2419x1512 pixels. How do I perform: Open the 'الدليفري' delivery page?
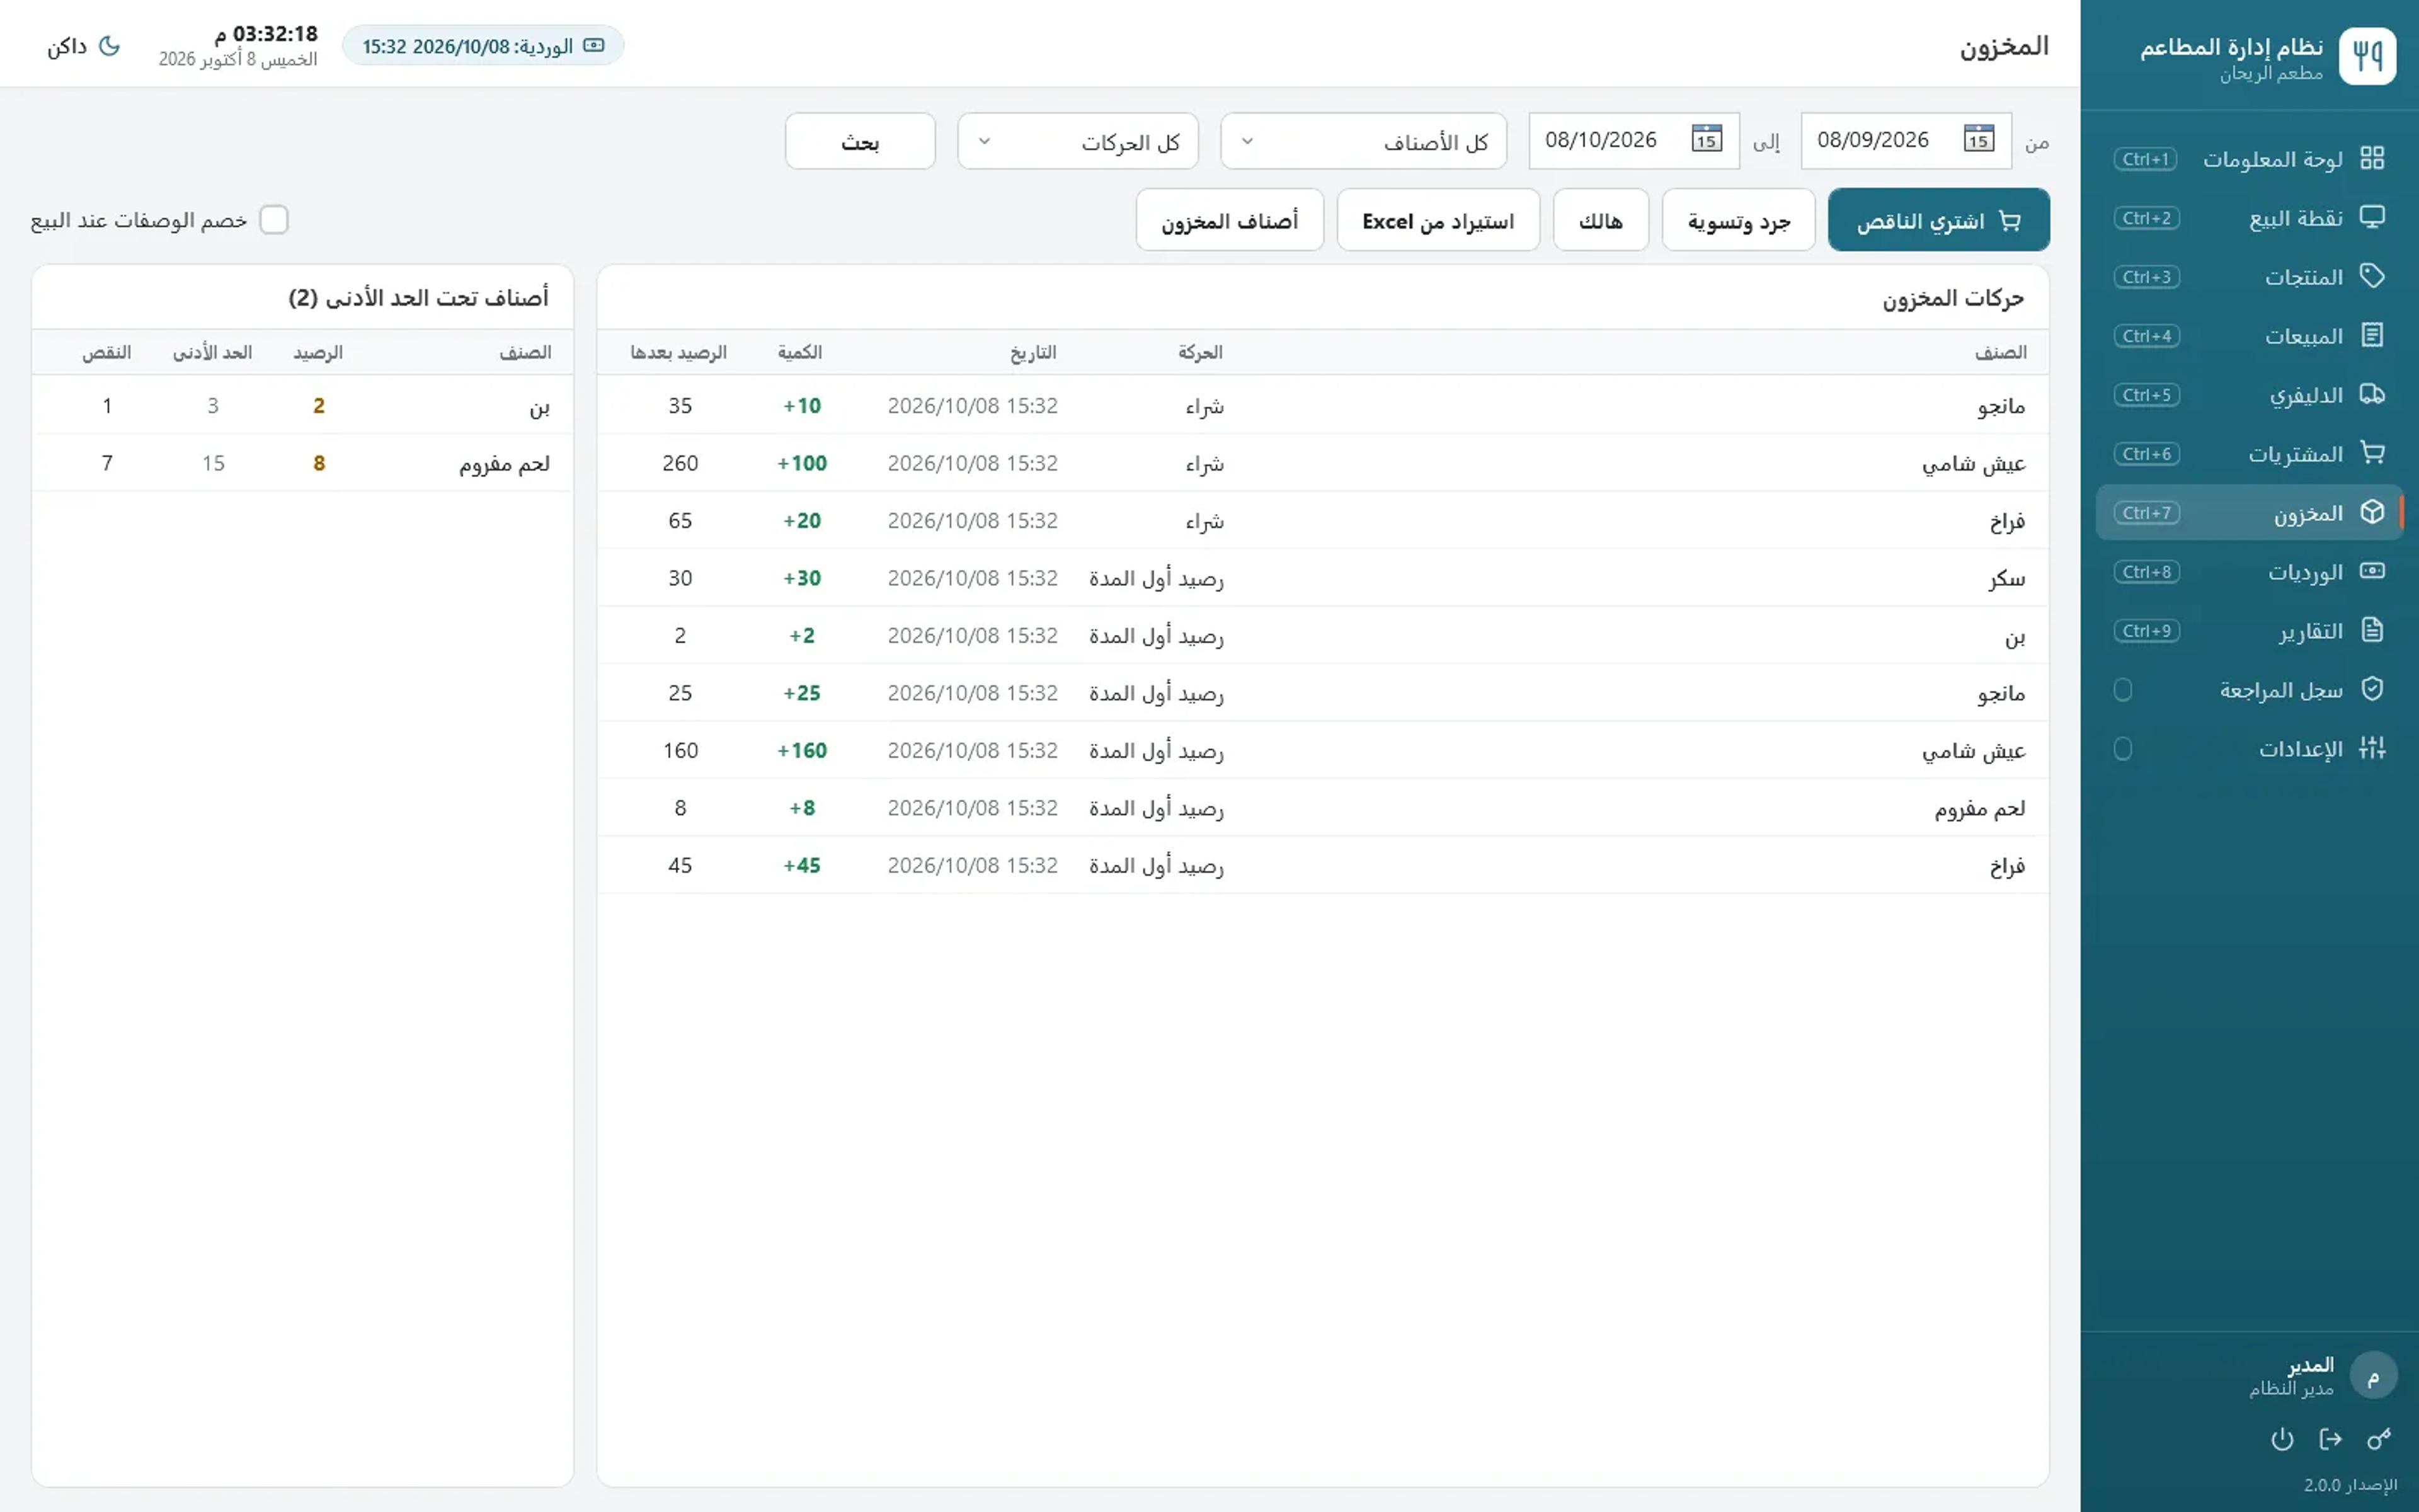tap(2249, 395)
